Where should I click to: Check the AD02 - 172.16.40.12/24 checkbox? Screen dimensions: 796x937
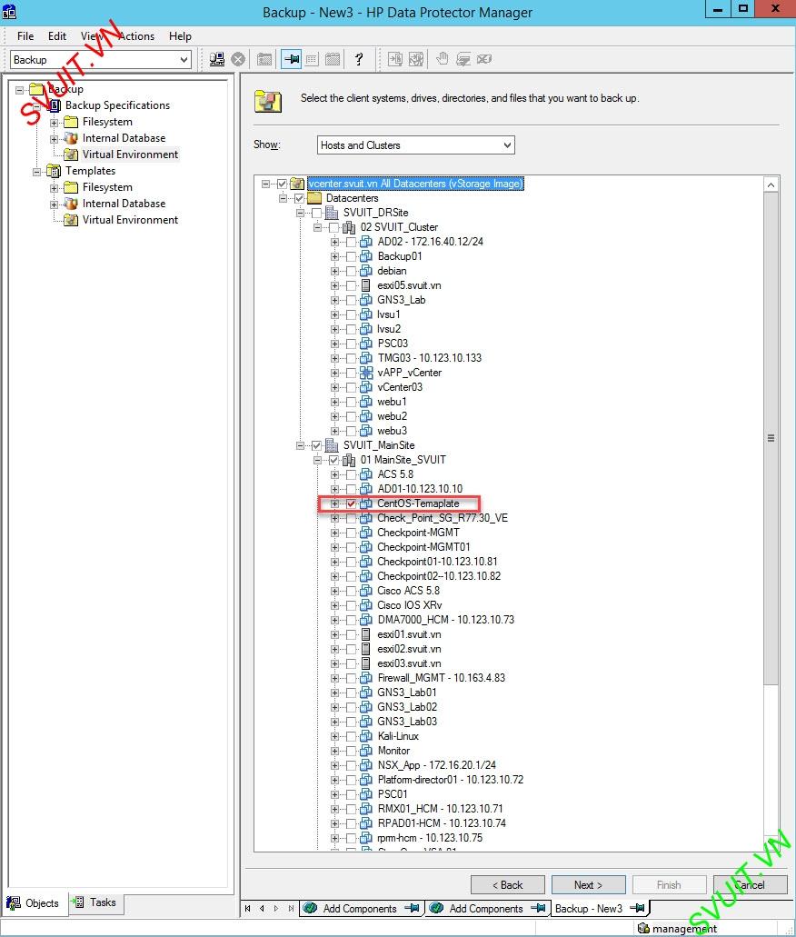[351, 242]
